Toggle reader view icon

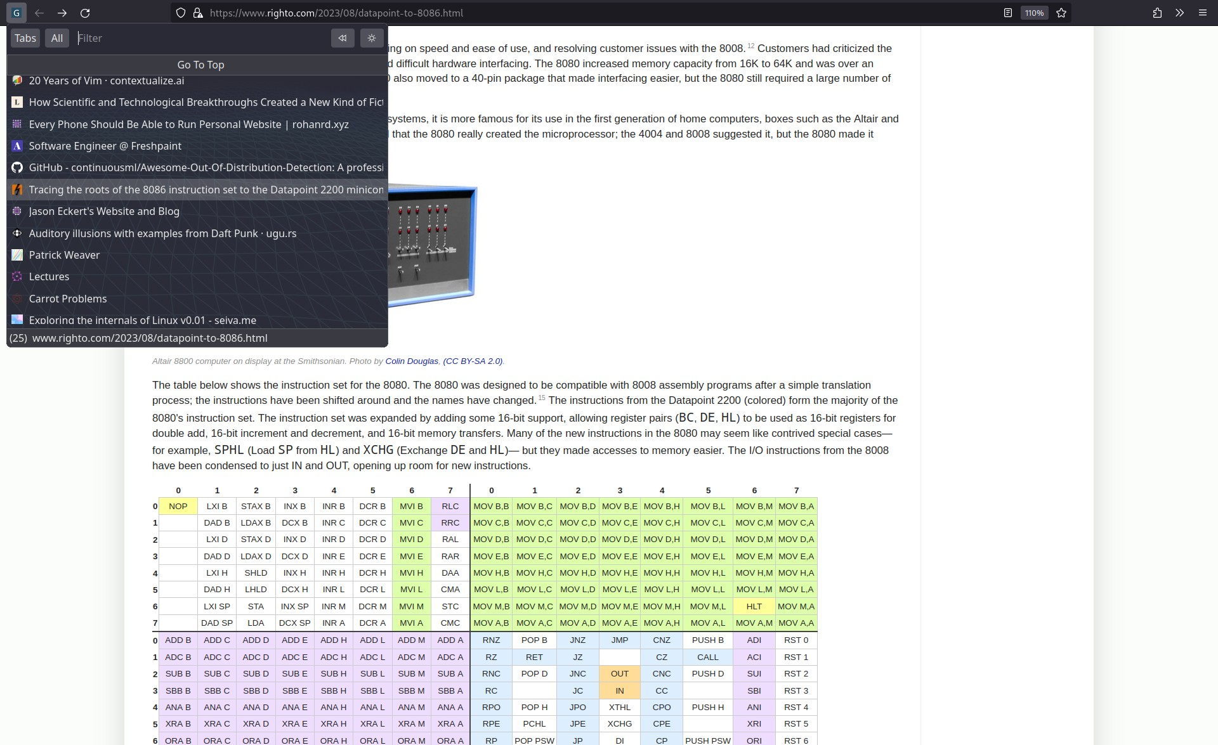(x=1007, y=13)
